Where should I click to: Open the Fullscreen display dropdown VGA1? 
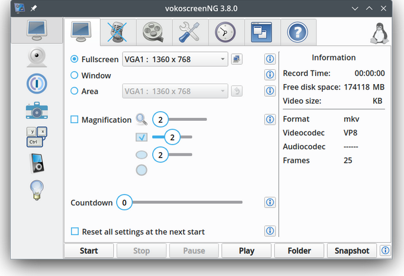[175, 59]
